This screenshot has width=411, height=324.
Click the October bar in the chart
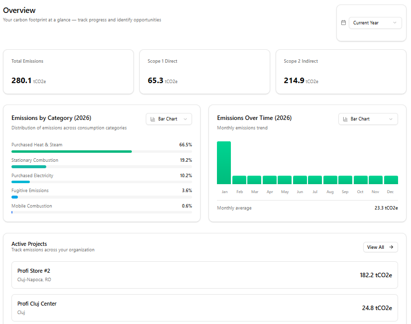pos(361,180)
